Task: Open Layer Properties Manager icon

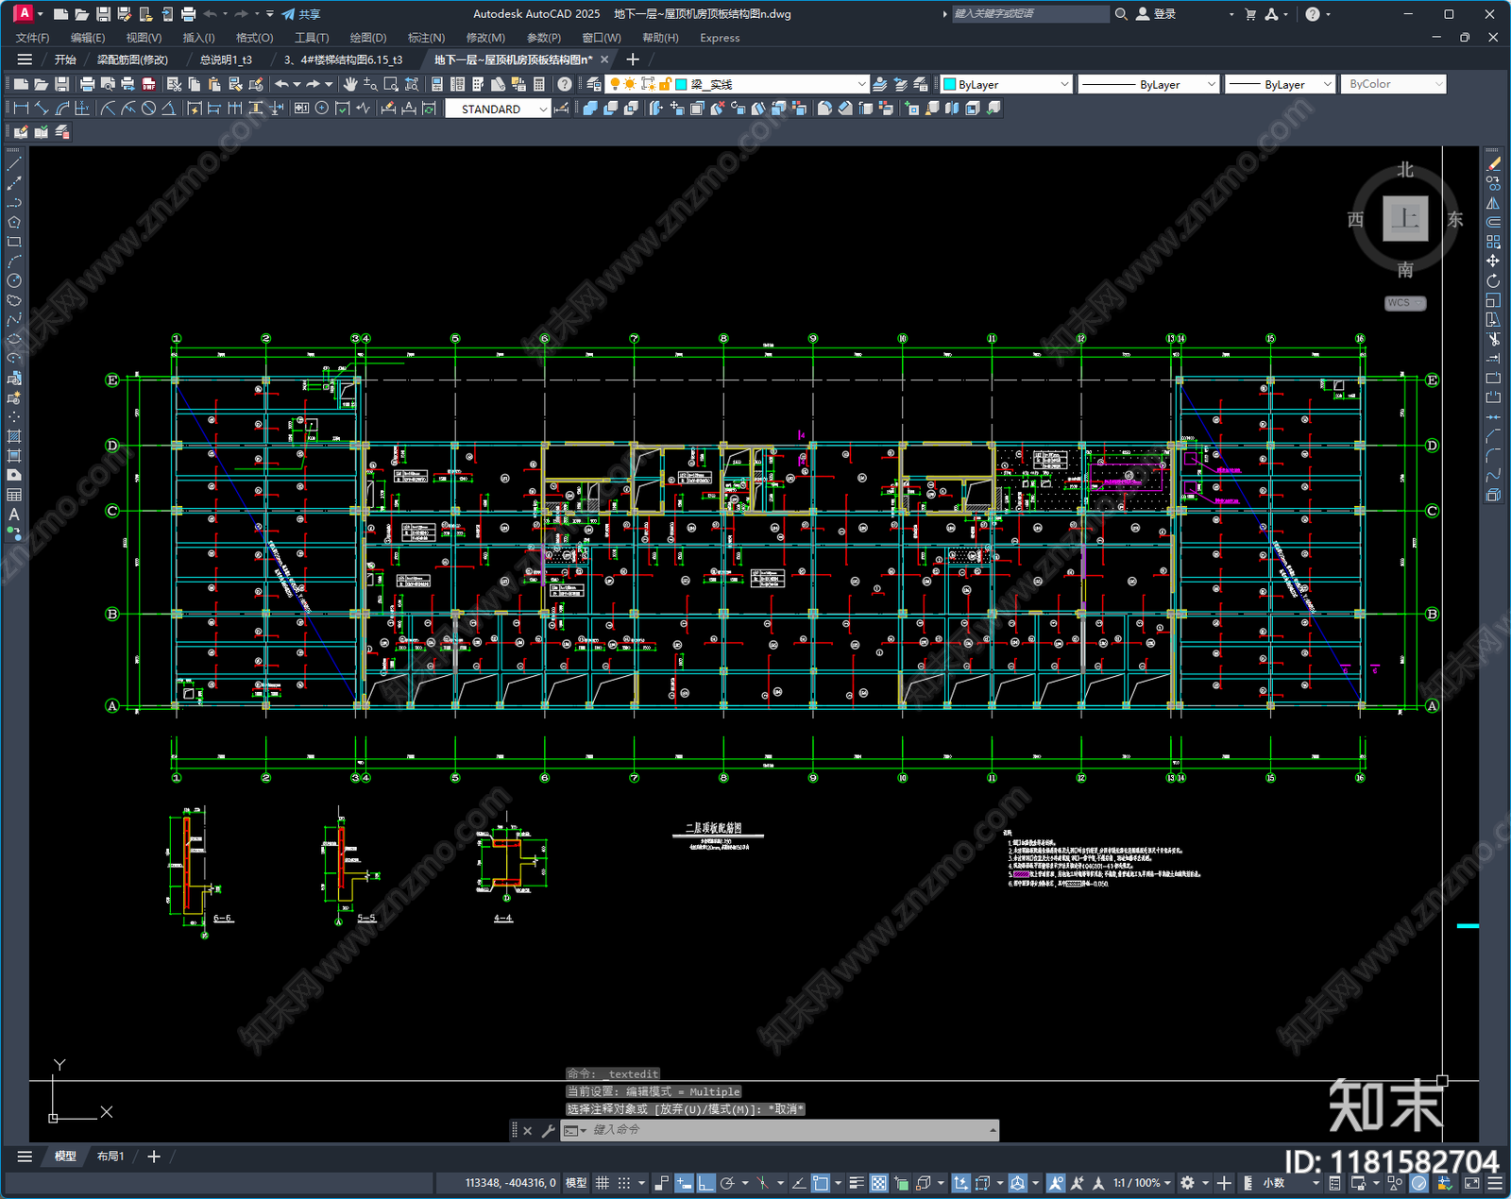Action: point(593,84)
